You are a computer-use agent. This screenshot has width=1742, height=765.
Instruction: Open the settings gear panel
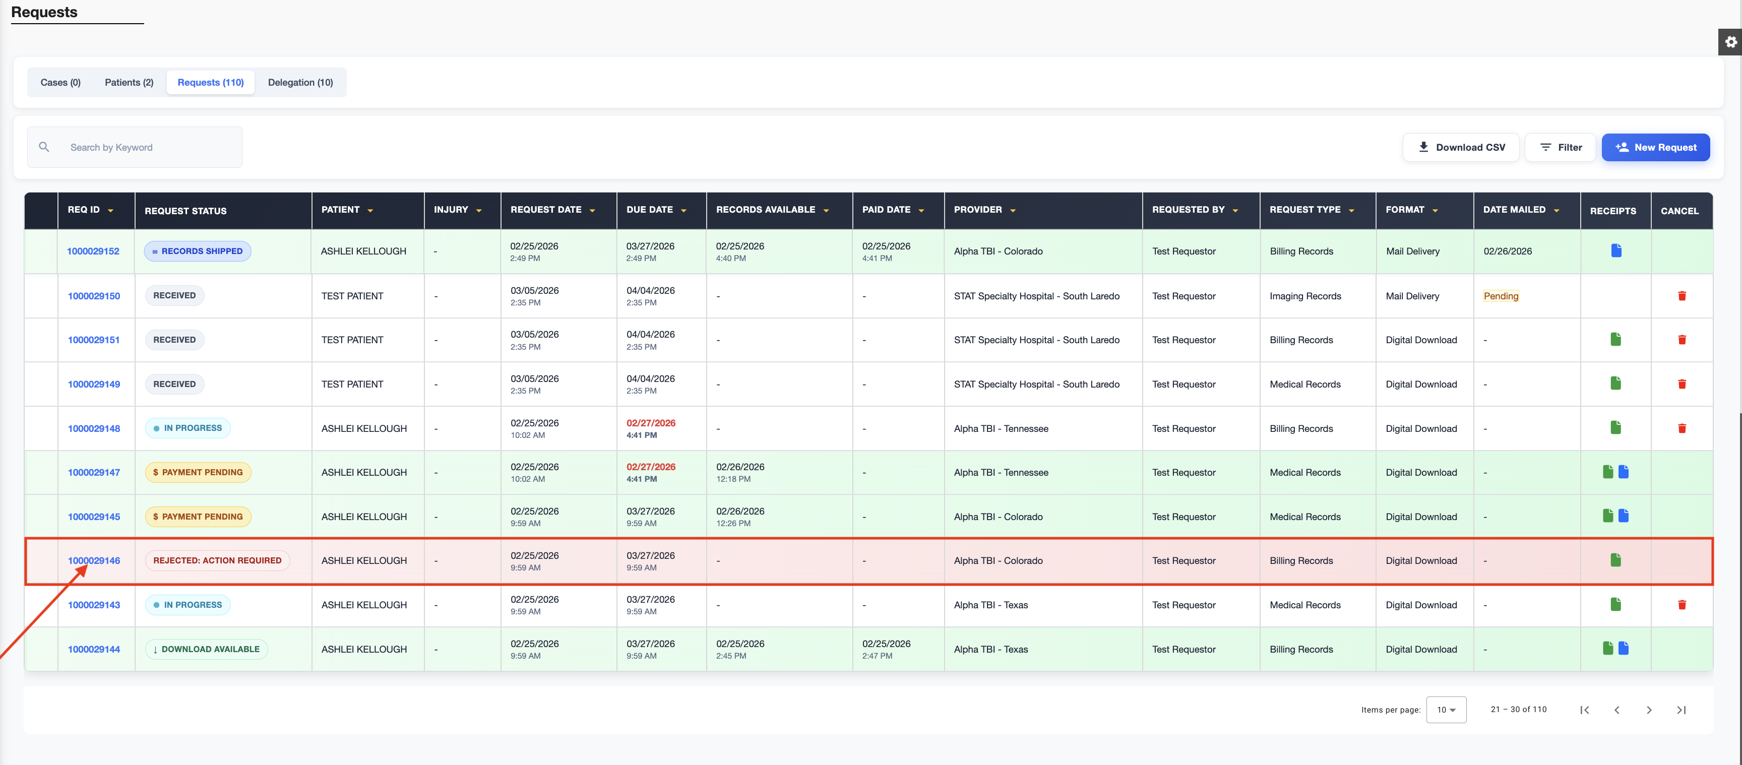click(1730, 42)
